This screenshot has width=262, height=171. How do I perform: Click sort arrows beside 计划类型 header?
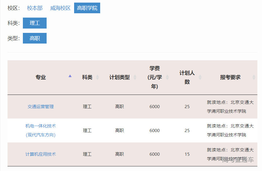(x=135, y=77)
